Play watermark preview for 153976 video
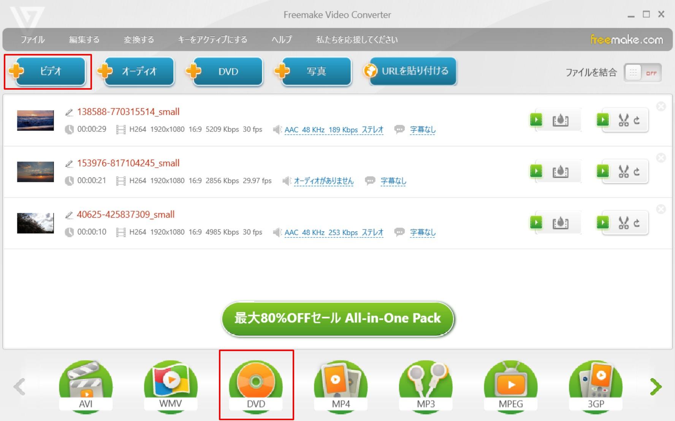Viewport: 675px width, 421px height. (x=536, y=171)
